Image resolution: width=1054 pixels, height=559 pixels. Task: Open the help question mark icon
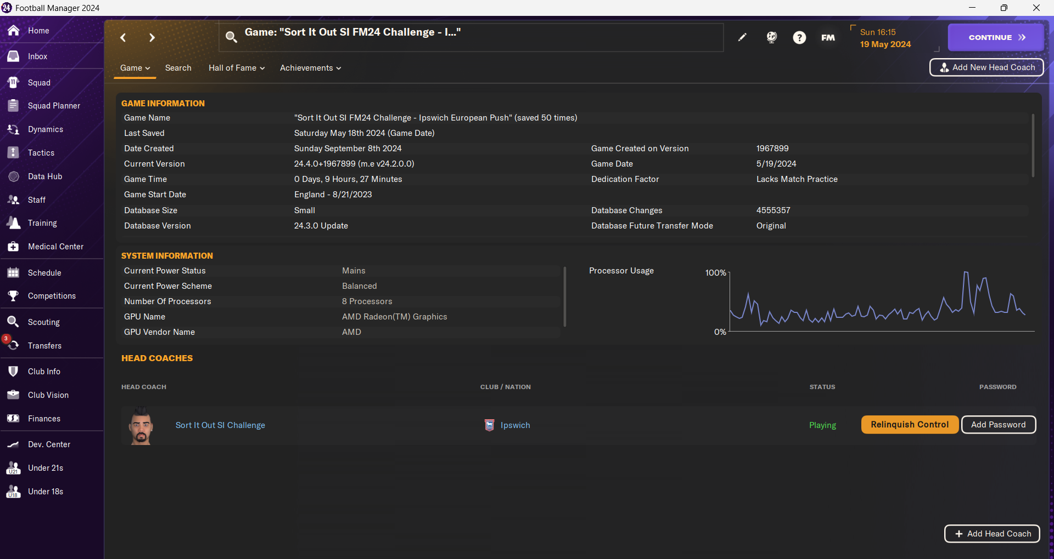coord(799,37)
